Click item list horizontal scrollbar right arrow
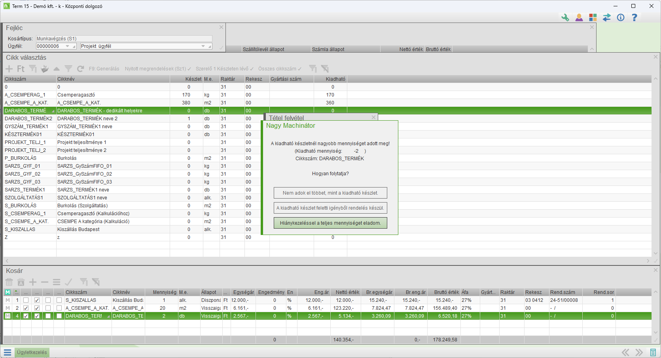Screen dimensions: 661x358 pyautogui.click(x=648, y=261)
